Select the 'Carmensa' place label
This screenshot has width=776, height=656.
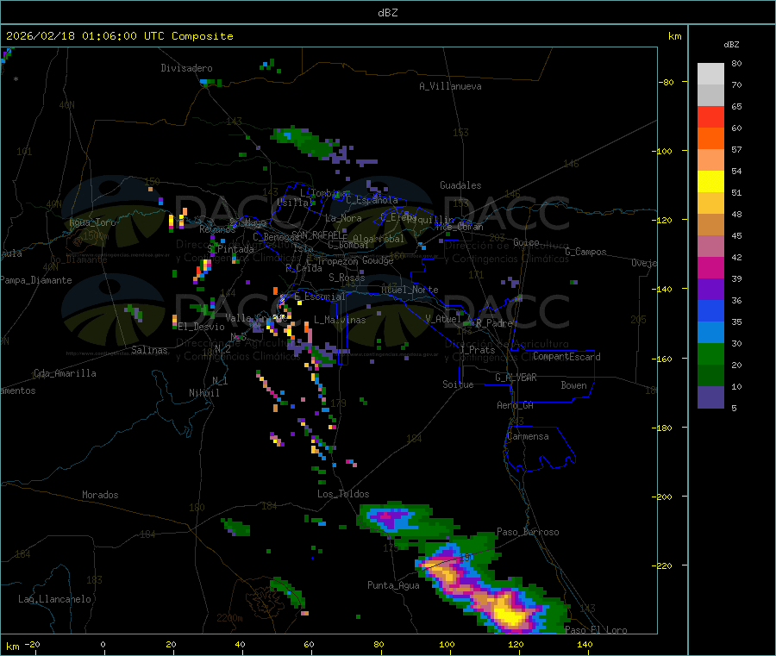click(x=528, y=436)
